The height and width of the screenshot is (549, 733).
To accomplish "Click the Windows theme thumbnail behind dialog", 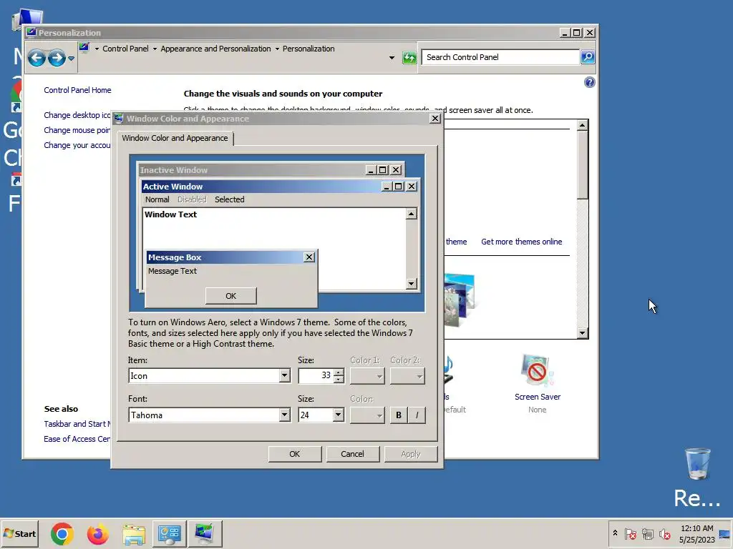I will [460, 300].
